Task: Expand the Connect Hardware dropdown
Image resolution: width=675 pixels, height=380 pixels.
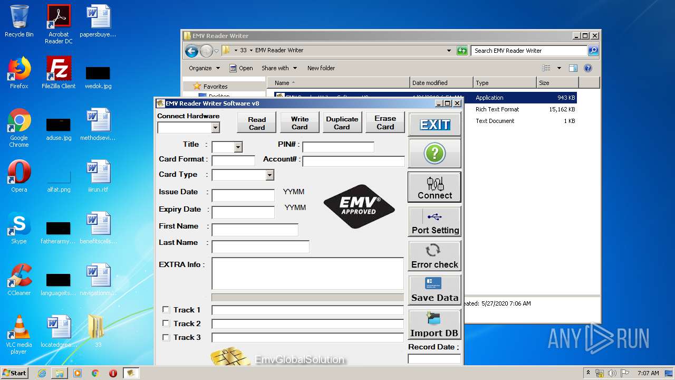Action: [x=215, y=127]
